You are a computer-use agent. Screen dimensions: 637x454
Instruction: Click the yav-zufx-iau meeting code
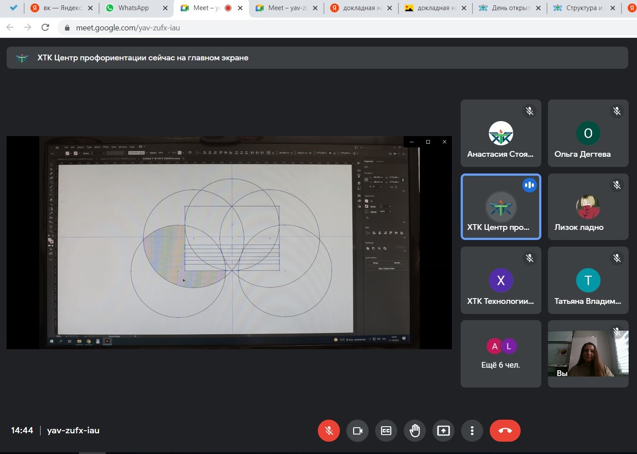[x=73, y=431]
